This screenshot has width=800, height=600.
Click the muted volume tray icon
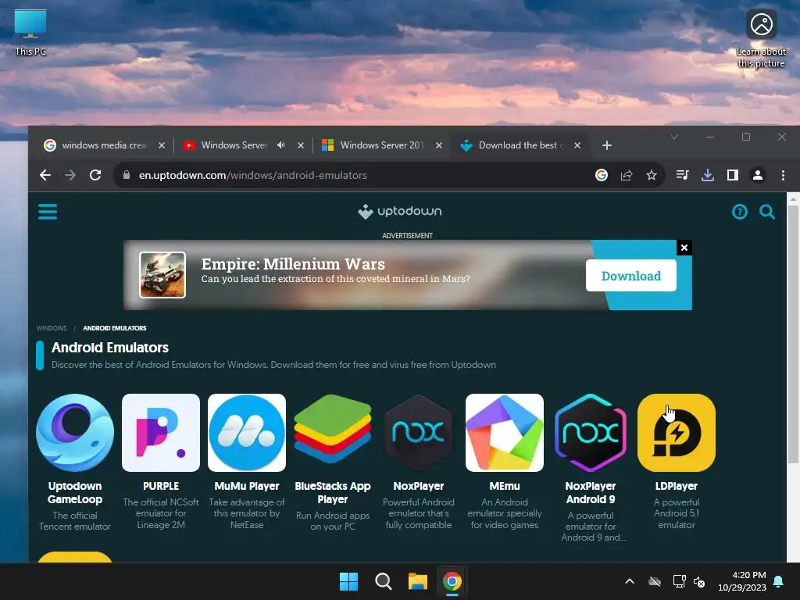tap(699, 581)
